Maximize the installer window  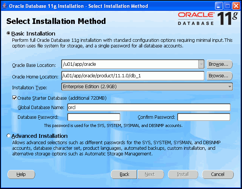click(x=228, y=6)
